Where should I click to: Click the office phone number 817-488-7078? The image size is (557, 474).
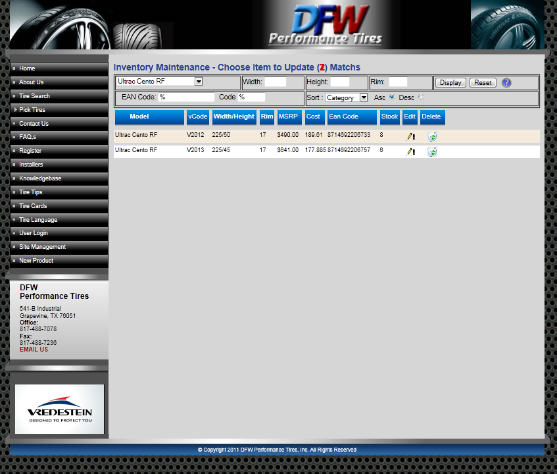pos(38,329)
